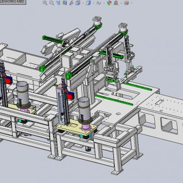The width and height of the screenshot is (183, 183).
Task: Select the Zoom to Area tool
Action: pyautogui.click(x=52, y=3)
